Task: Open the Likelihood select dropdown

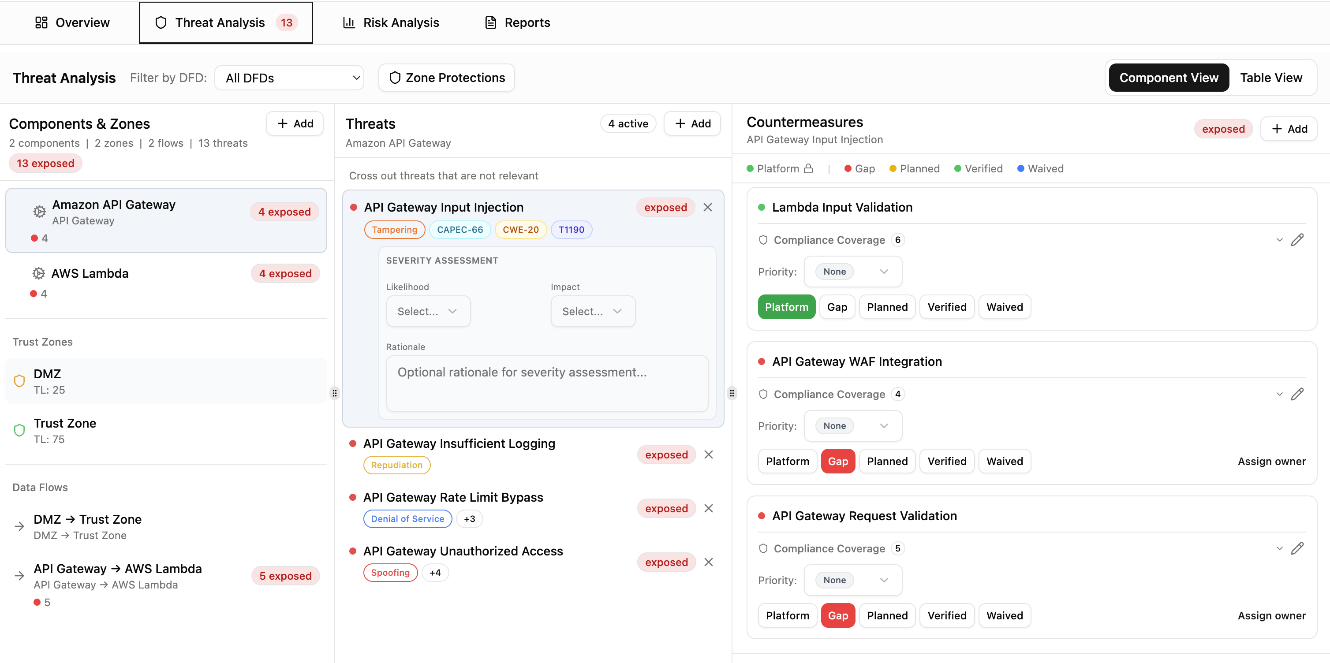Action: (428, 311)
